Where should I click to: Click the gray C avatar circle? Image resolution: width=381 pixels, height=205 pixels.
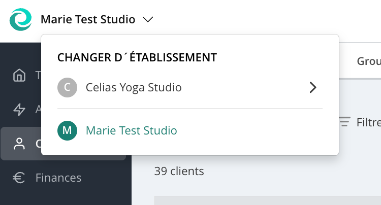(x=67, y=87)
